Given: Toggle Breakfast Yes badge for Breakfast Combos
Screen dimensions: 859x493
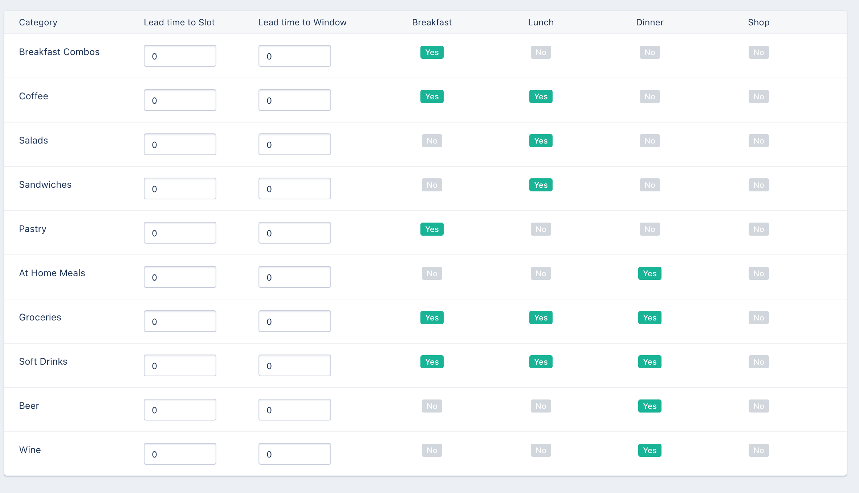Looking at the screenshot, I should pyautogui.click(x=432, y=52).
